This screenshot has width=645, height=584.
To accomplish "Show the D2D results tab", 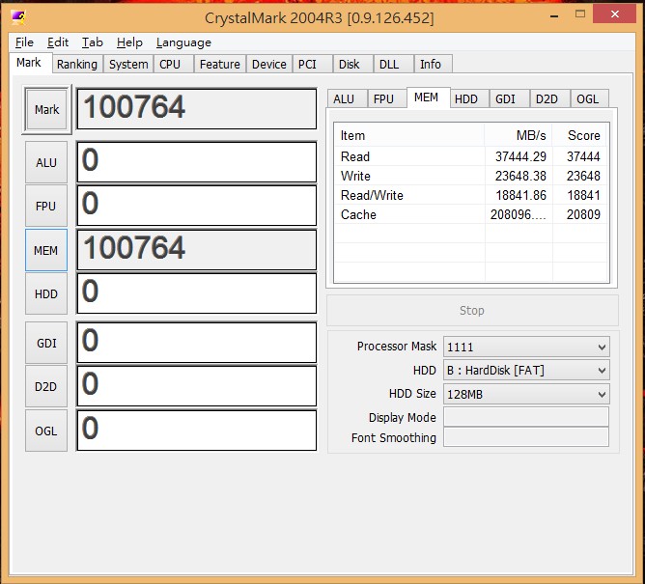I will click(549, 99).
